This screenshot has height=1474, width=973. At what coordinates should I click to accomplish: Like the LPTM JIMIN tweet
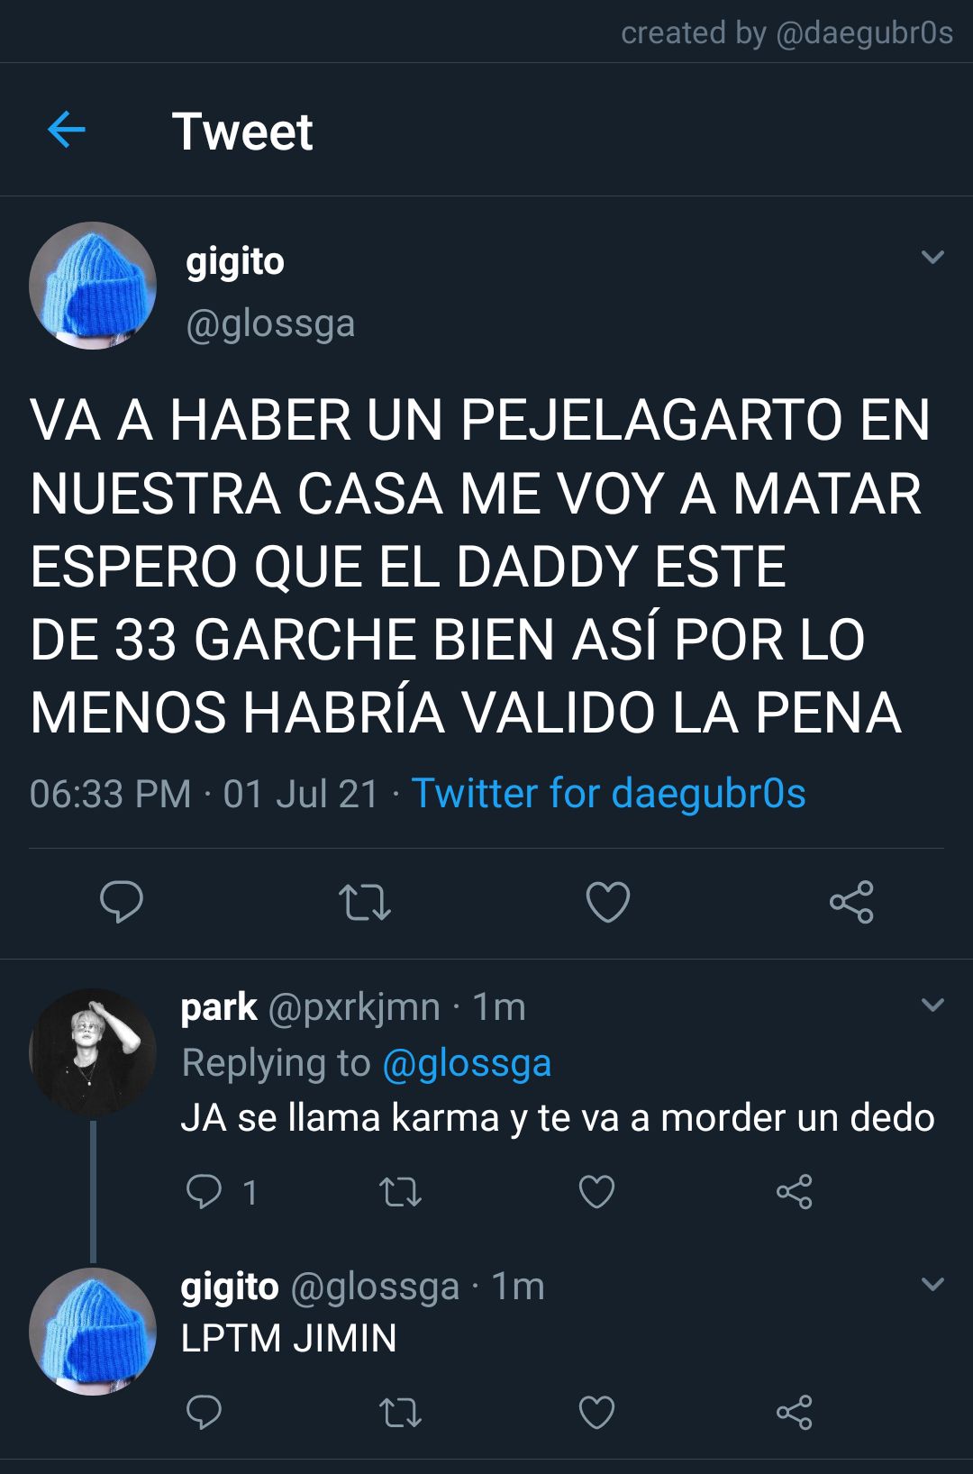596,1412
